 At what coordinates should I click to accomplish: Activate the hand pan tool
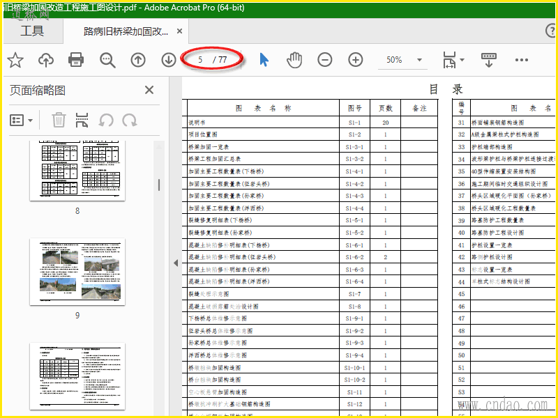tap(294, 60)
